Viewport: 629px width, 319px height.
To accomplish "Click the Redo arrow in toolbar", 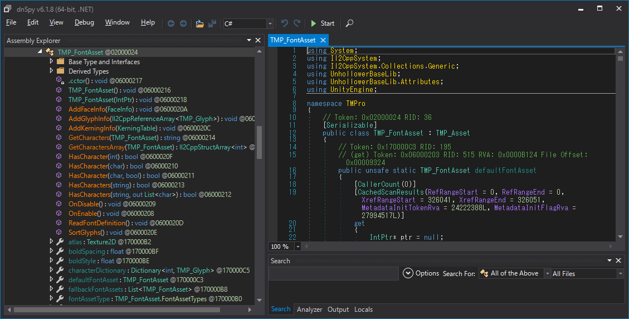I will click(x=297, y=23).
